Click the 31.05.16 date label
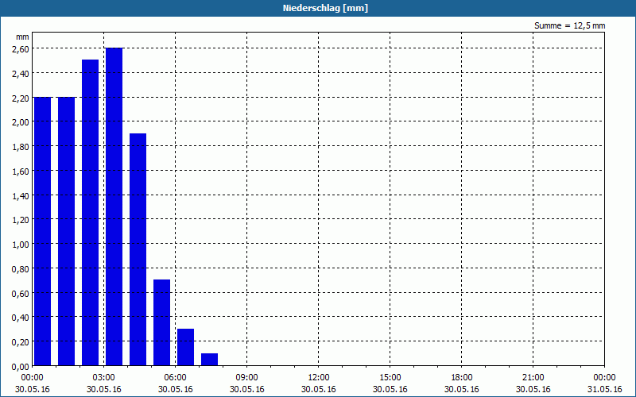Screen dimensions: 636x397 coord(604,389)
